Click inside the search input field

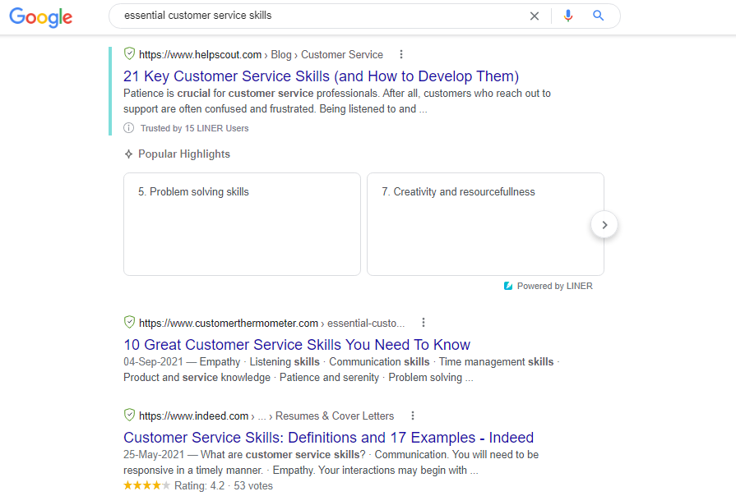tap(321, 16)
